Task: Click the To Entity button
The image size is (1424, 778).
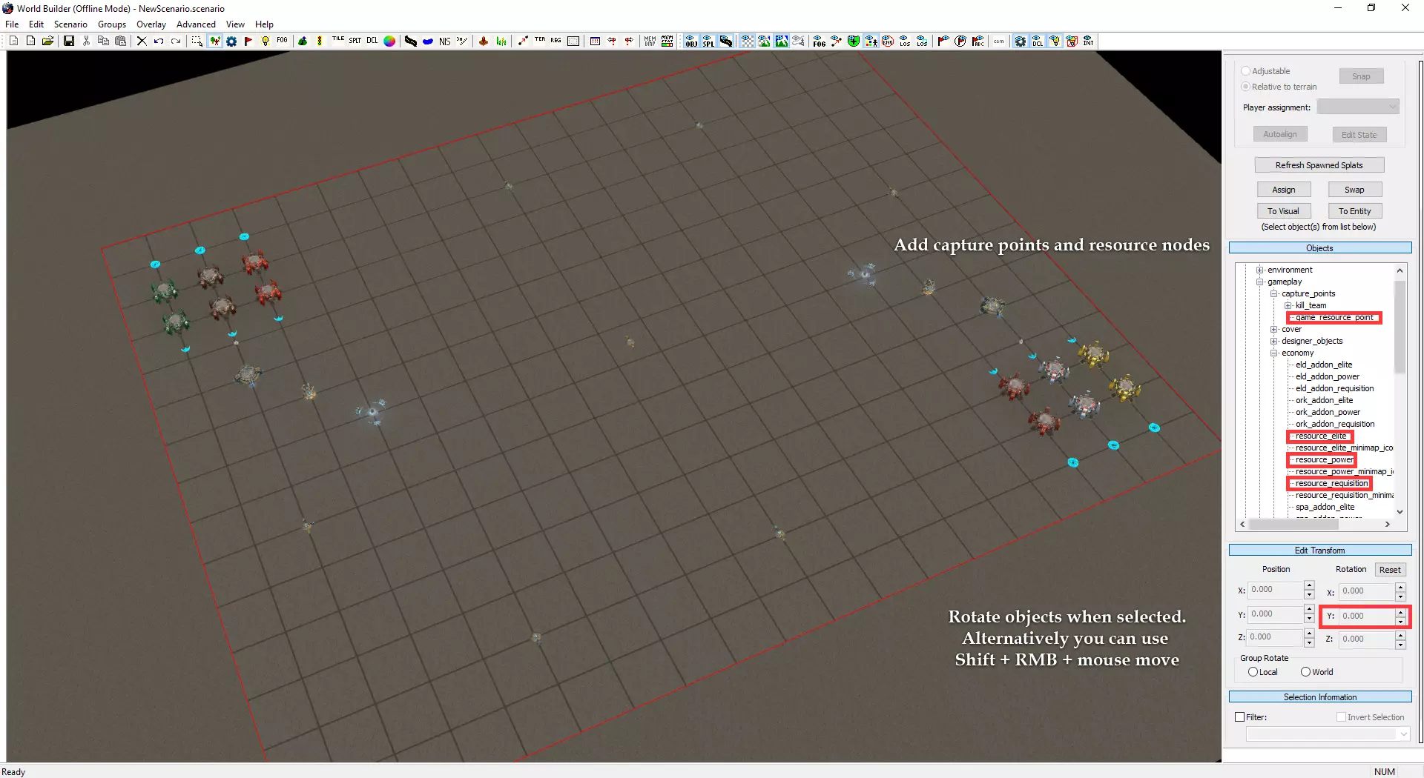Action: click(1355, 211)
